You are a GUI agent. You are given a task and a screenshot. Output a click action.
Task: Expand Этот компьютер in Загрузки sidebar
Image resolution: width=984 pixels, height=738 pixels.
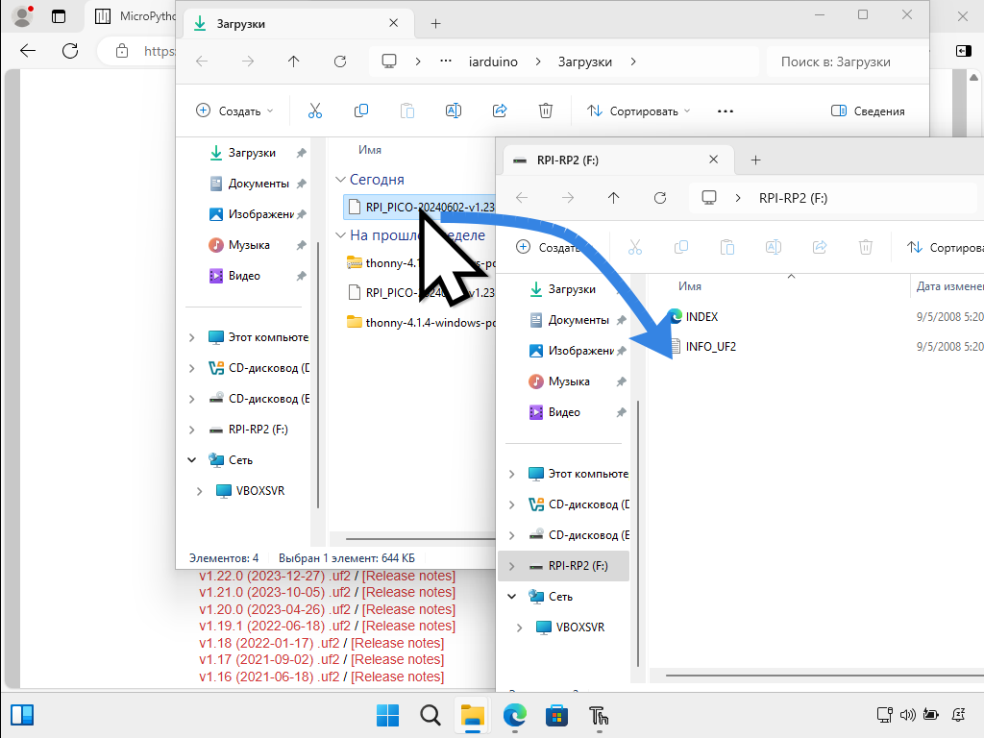(191, 337)
